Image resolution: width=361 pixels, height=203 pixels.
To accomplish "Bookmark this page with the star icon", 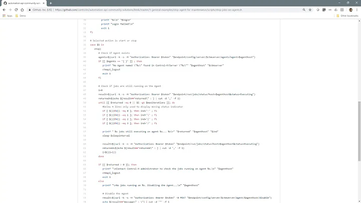I will pos(310,10).
